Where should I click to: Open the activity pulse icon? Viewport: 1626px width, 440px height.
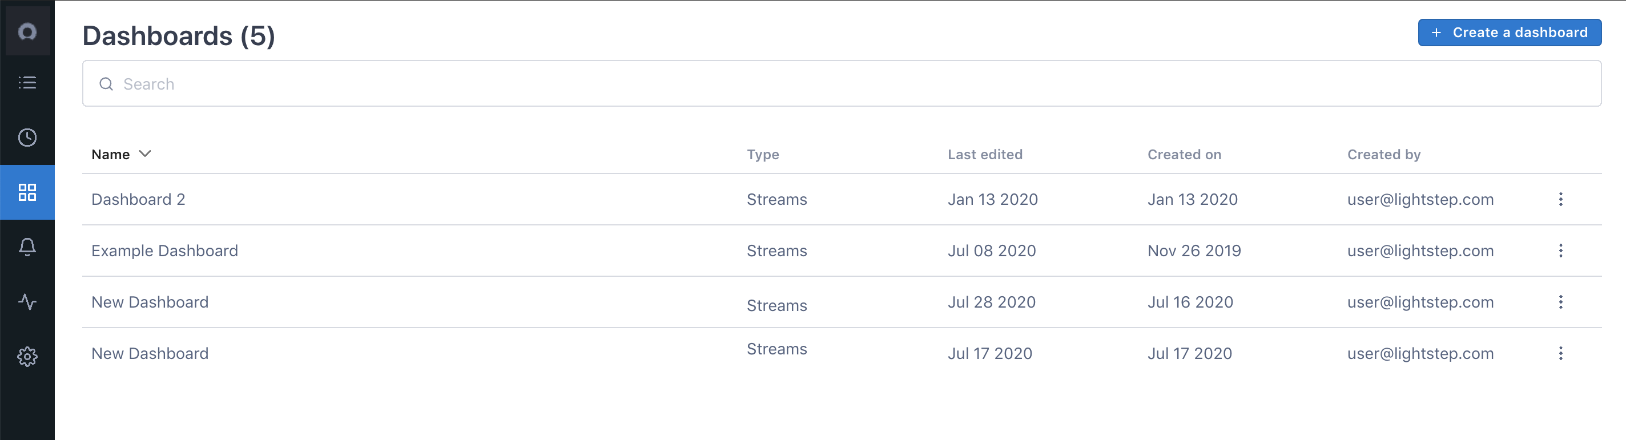(x=27, y=302)
